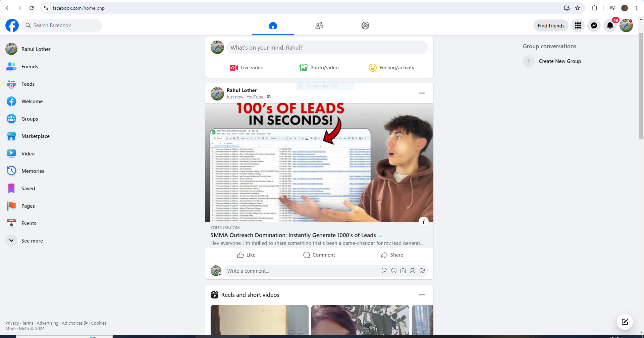Focus the Search Facebook field

[62, 25]
